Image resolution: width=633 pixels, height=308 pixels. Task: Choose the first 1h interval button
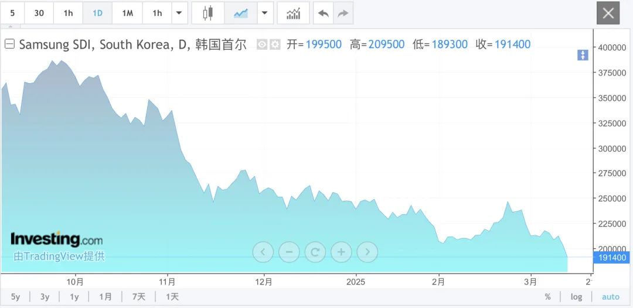[x=68, y=13]
